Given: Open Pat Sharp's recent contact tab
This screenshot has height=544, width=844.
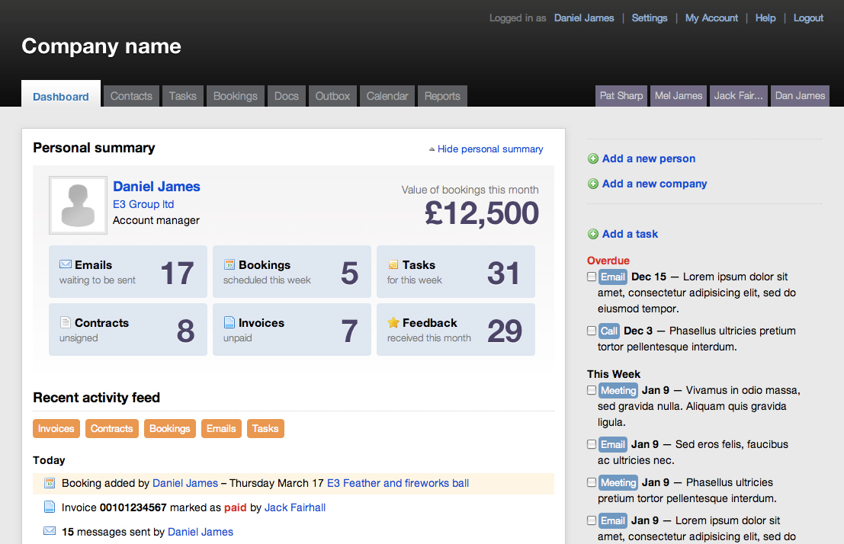Looking at the screenshot, I should (621, 96).
